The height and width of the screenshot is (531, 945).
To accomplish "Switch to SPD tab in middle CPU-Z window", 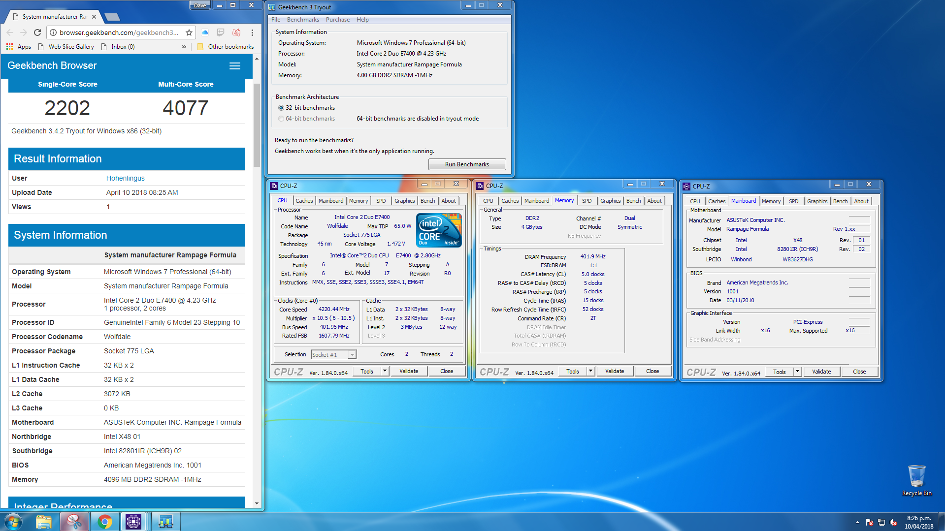I will pyautogui.click(x=587, y=201).
